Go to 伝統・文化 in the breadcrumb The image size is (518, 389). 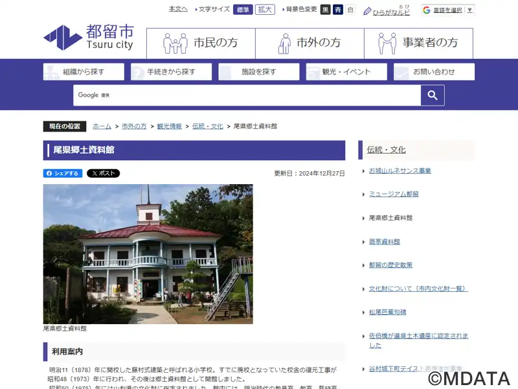pyautogui.click(x=208, y=126)
